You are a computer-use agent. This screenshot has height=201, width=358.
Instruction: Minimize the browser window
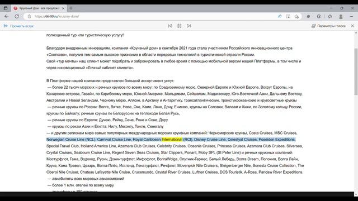331,8
